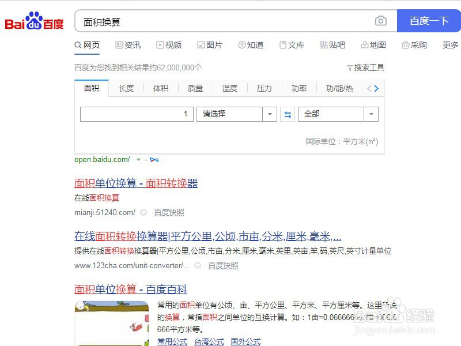
Task: Switch to the 资讯 tab
Action: (128, 45)
